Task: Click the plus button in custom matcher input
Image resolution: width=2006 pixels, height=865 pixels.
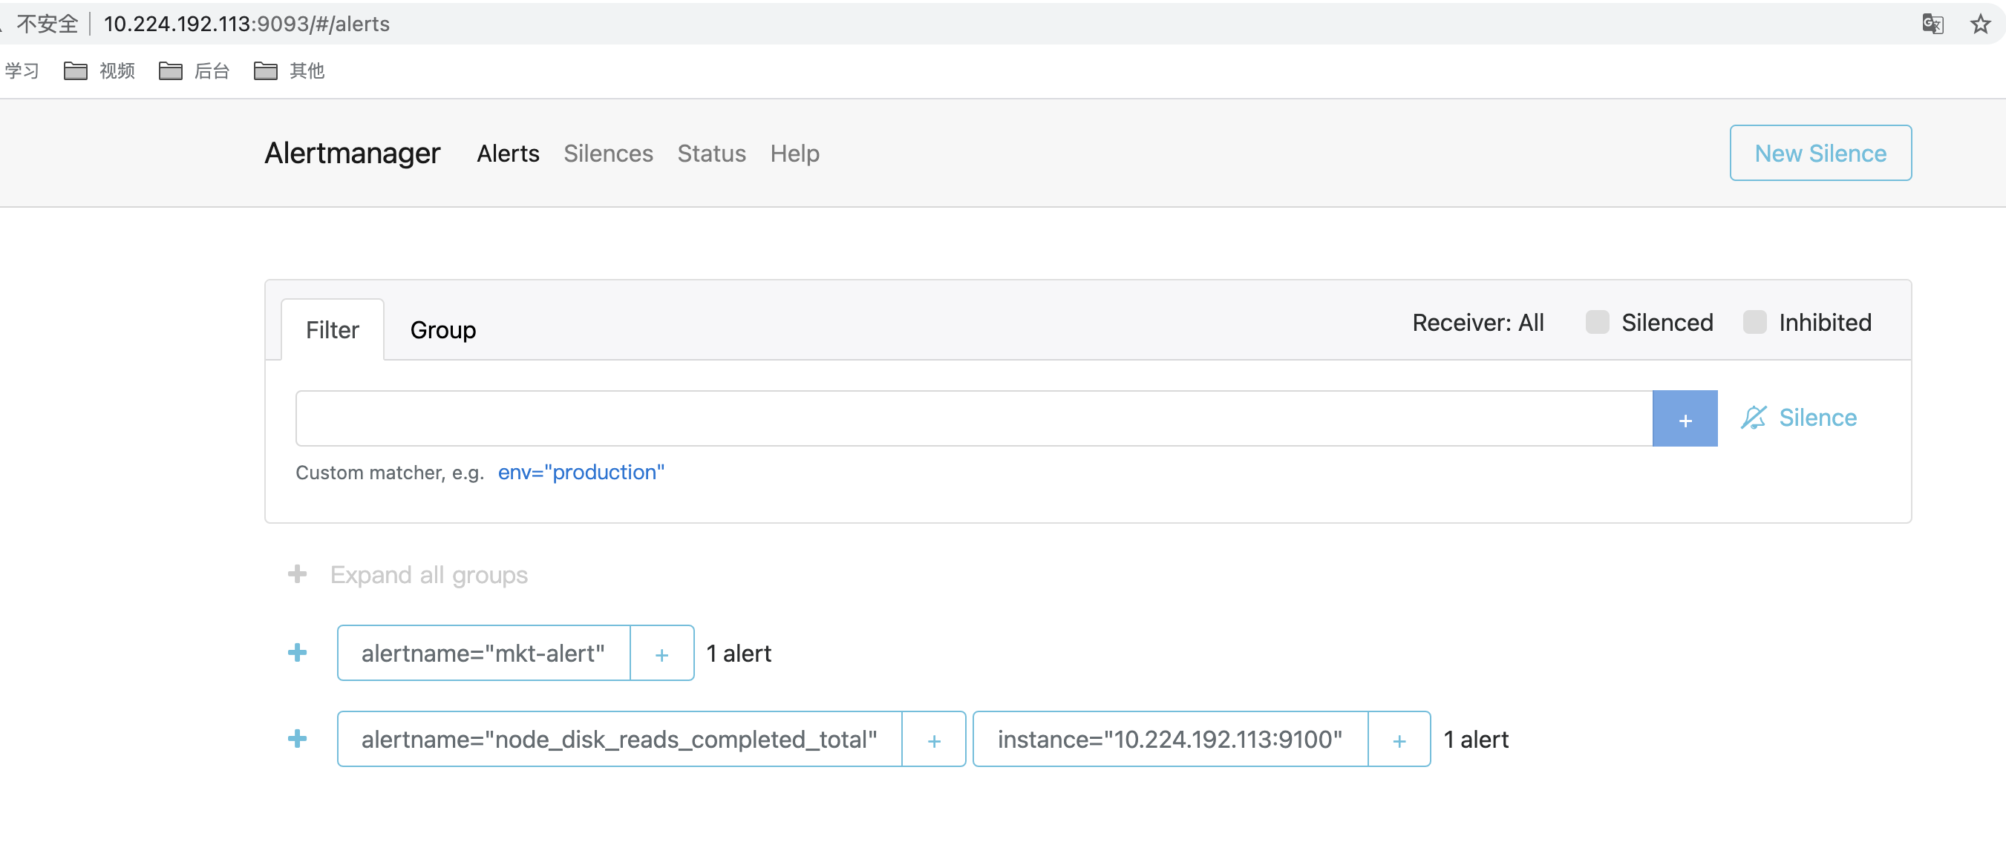Action: [1685, 419]
